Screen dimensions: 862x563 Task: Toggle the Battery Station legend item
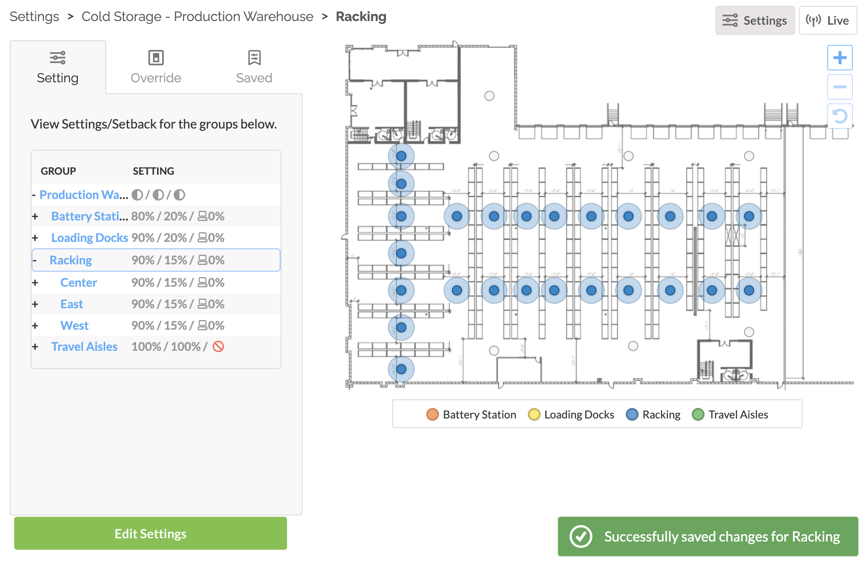[471, 414]
